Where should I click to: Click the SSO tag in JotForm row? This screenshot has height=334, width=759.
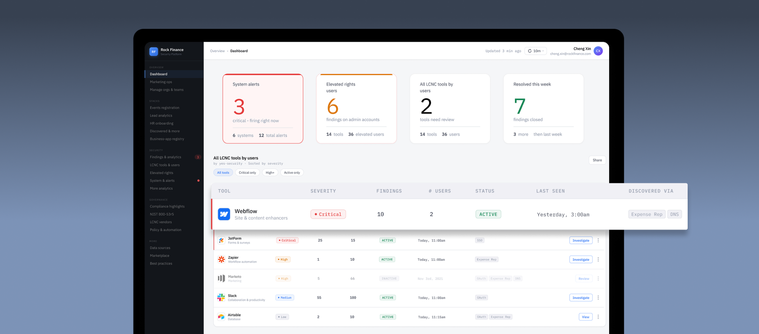(x=480, y=240)
